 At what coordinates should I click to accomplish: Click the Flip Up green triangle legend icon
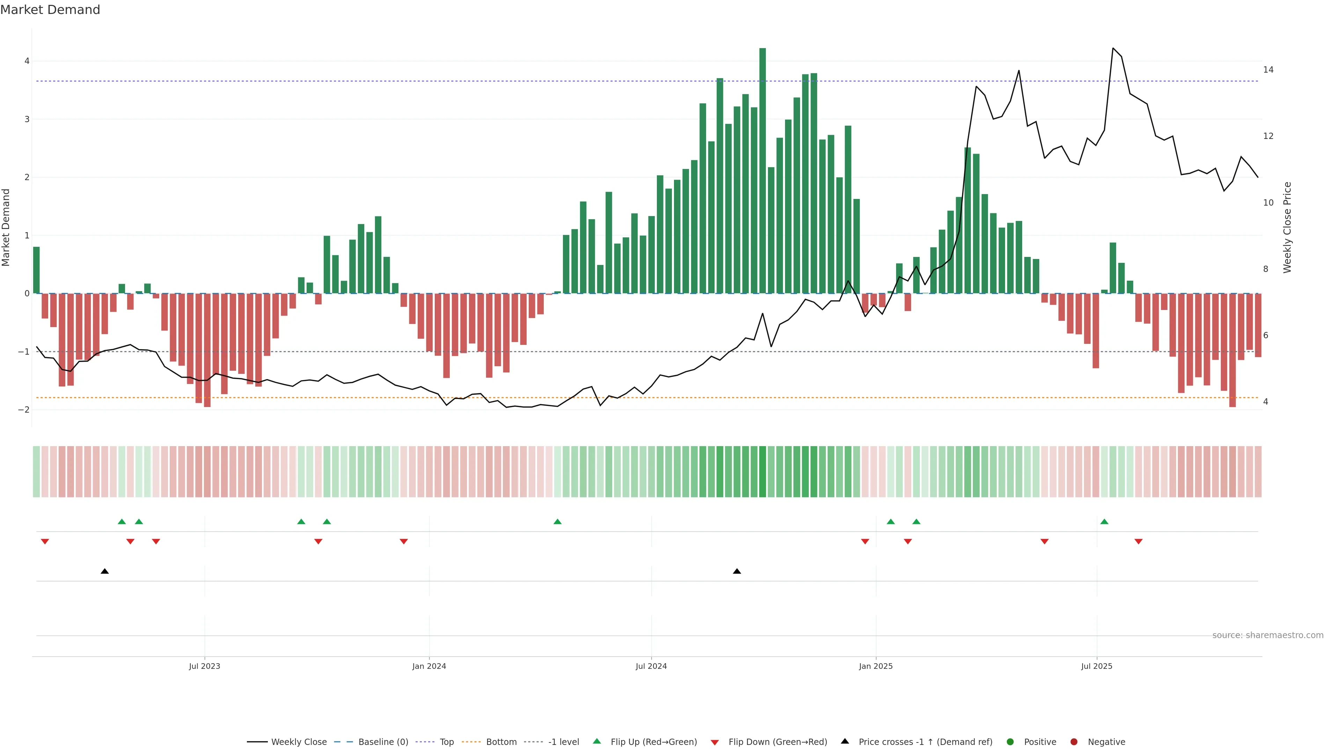coord(597,741)
